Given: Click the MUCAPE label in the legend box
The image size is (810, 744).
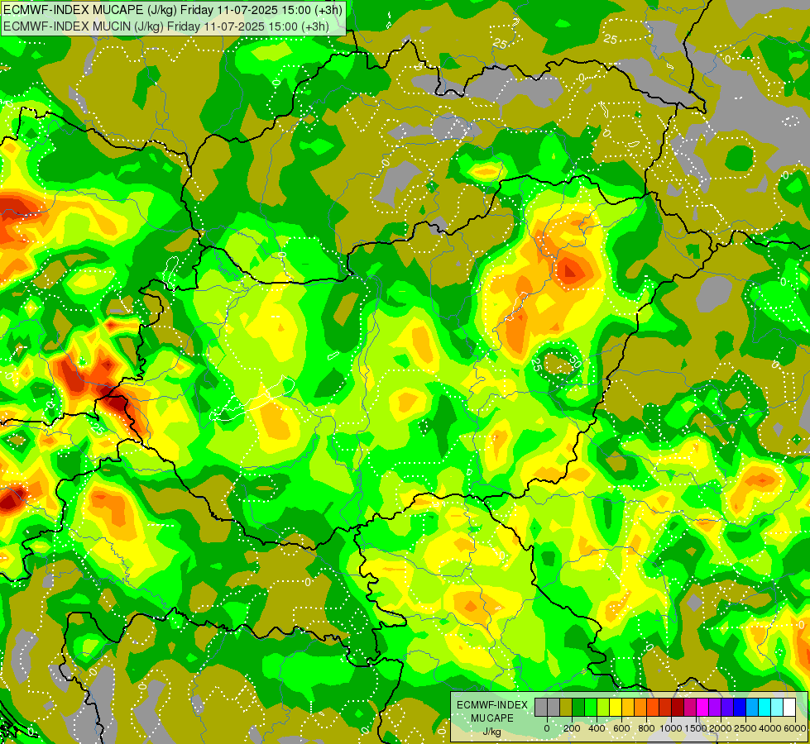Looking at the screenshot, I should coord(492,718).
